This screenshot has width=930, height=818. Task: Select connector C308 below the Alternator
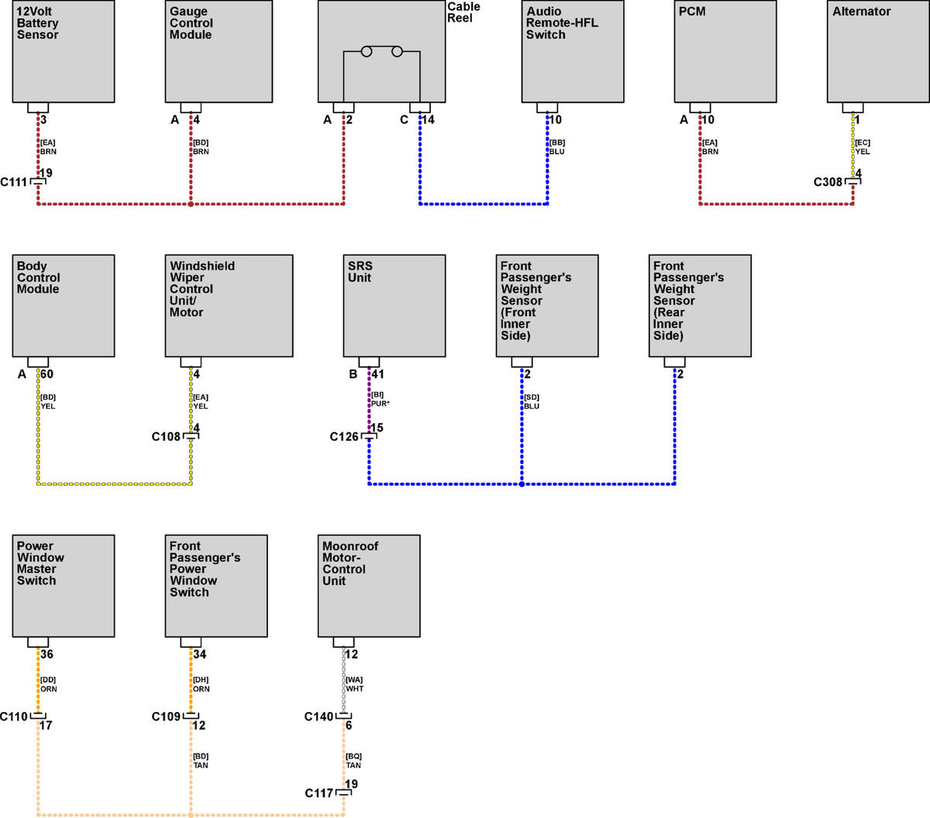853,182
